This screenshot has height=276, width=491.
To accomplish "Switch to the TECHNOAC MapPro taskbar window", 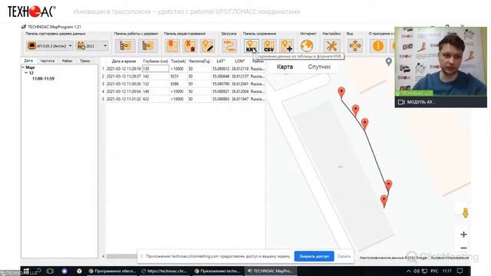I will click(270, 271).
